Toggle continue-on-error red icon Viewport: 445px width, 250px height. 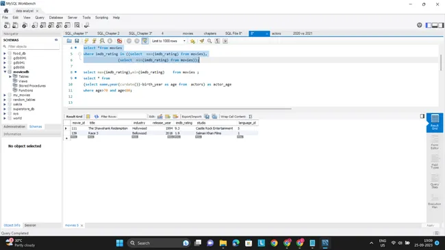point(120,41)
